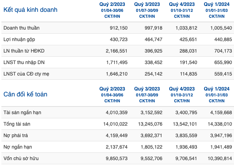Click the 'Tài sản ngắn hạn' row label
234x166 pixels.
click(x=22, y=112)
